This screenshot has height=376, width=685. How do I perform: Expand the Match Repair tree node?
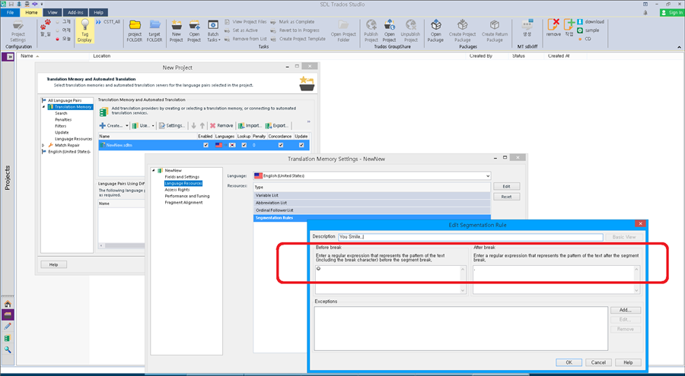click(x=43, y=145)
